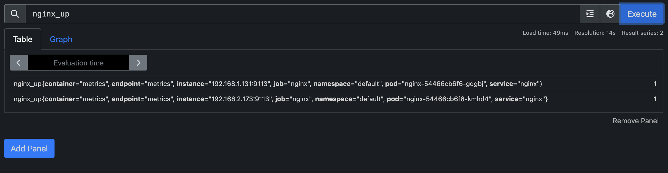Select the Table tab
Viewport: 668px width, 173px height.
23,39
